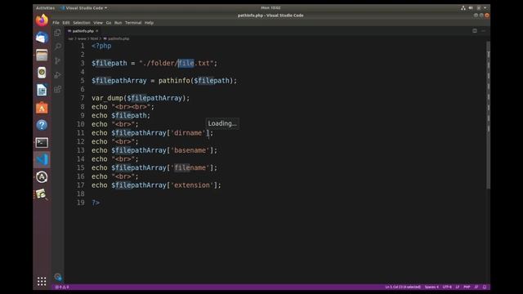Open the Run menu

tap(118, 23)
